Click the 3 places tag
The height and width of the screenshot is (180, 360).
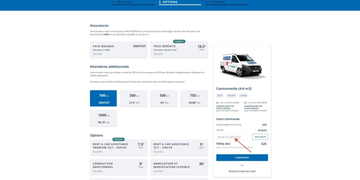[243, 95]
